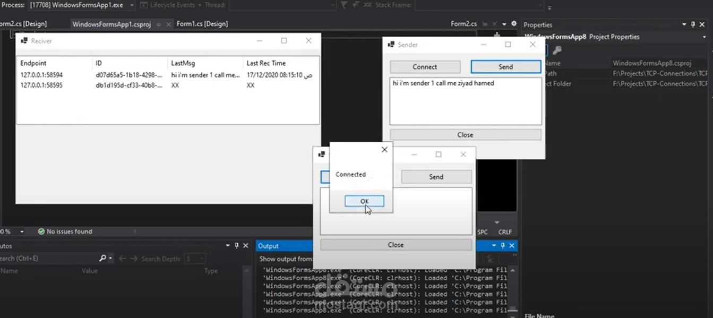Click OK in the Connected dialog
Image resolution: width=713 pixels, height=318 pixels.
point(364,201)
